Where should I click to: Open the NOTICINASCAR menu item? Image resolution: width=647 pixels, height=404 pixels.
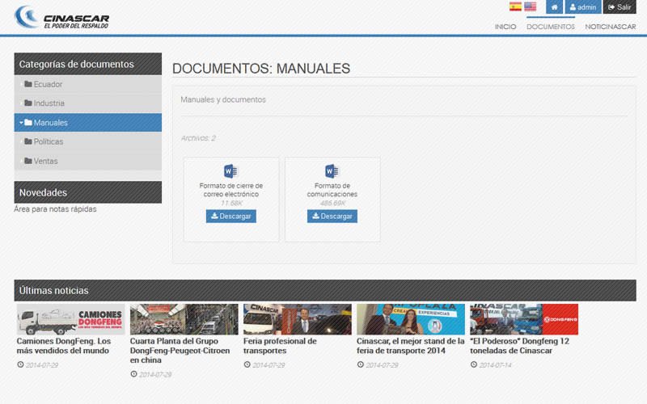click(x=610, y=27)
